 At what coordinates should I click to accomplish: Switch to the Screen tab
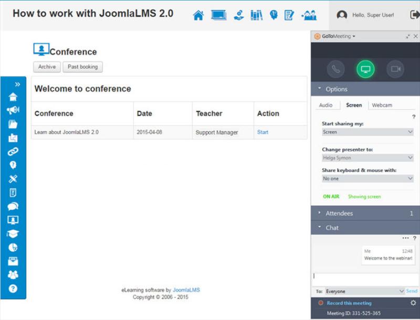tap(354, 105)
